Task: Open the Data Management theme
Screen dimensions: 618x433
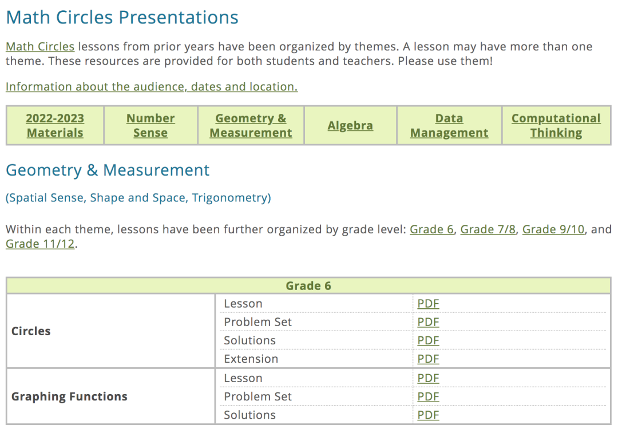Action: 449,125
